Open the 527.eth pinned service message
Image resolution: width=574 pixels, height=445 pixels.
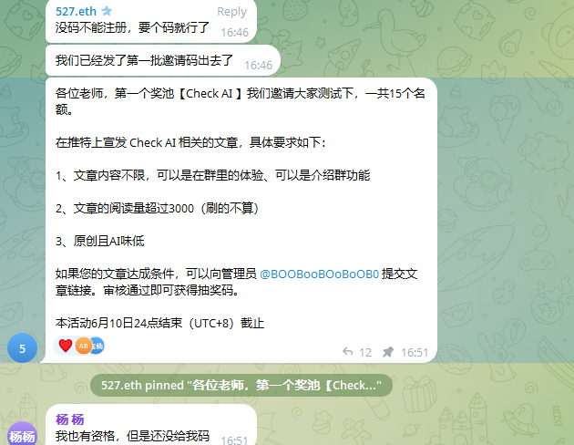241,385
